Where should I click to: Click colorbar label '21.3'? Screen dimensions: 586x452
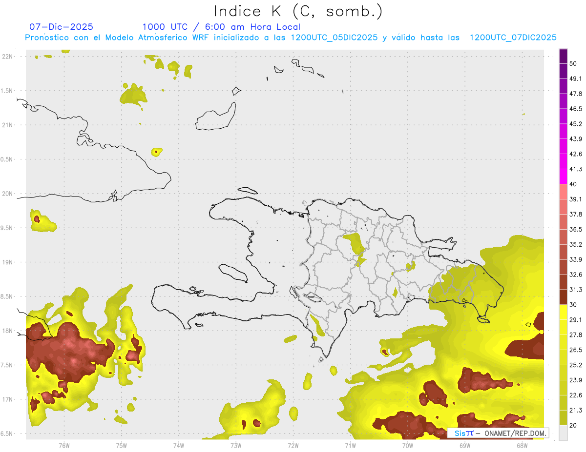[576, 411]
